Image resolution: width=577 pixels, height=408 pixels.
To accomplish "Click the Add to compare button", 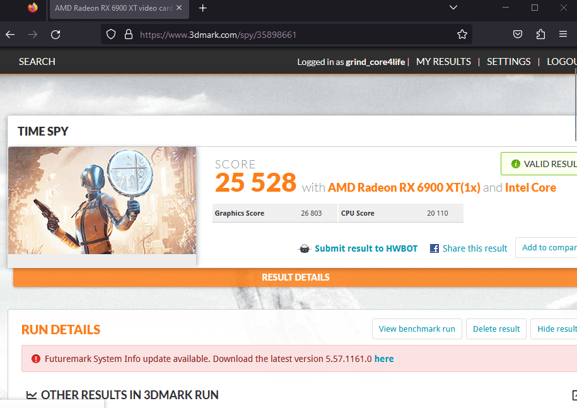I will pos(547,248).
